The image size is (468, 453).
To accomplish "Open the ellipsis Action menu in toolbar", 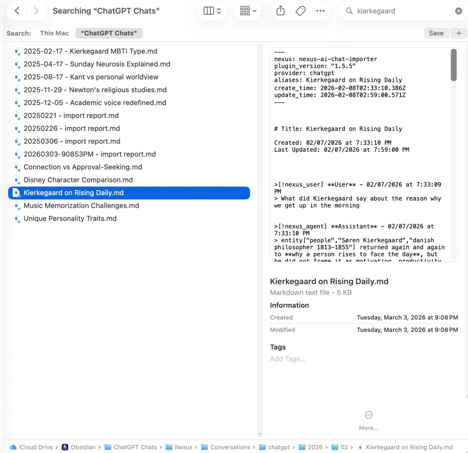I will tap(320, 11).
